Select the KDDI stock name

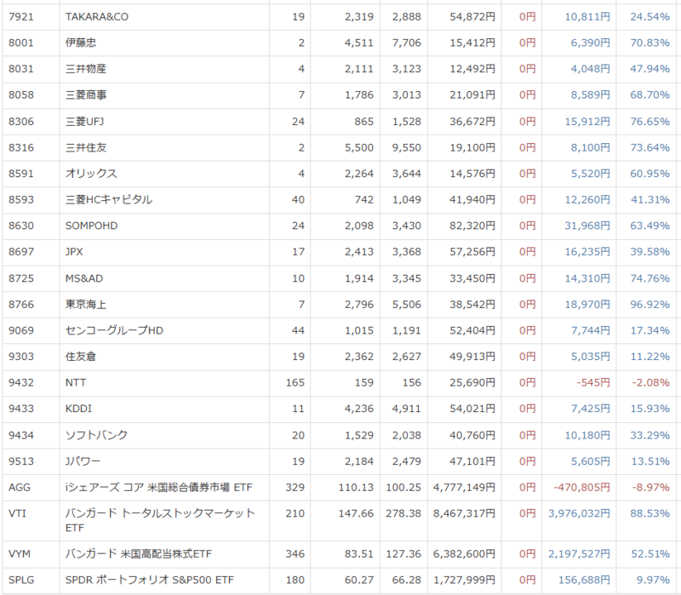78,409
